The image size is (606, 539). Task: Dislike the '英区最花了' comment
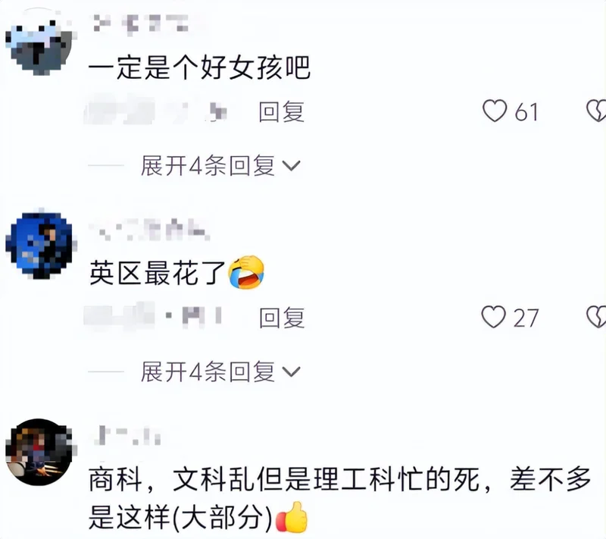(x=596, y=317)
